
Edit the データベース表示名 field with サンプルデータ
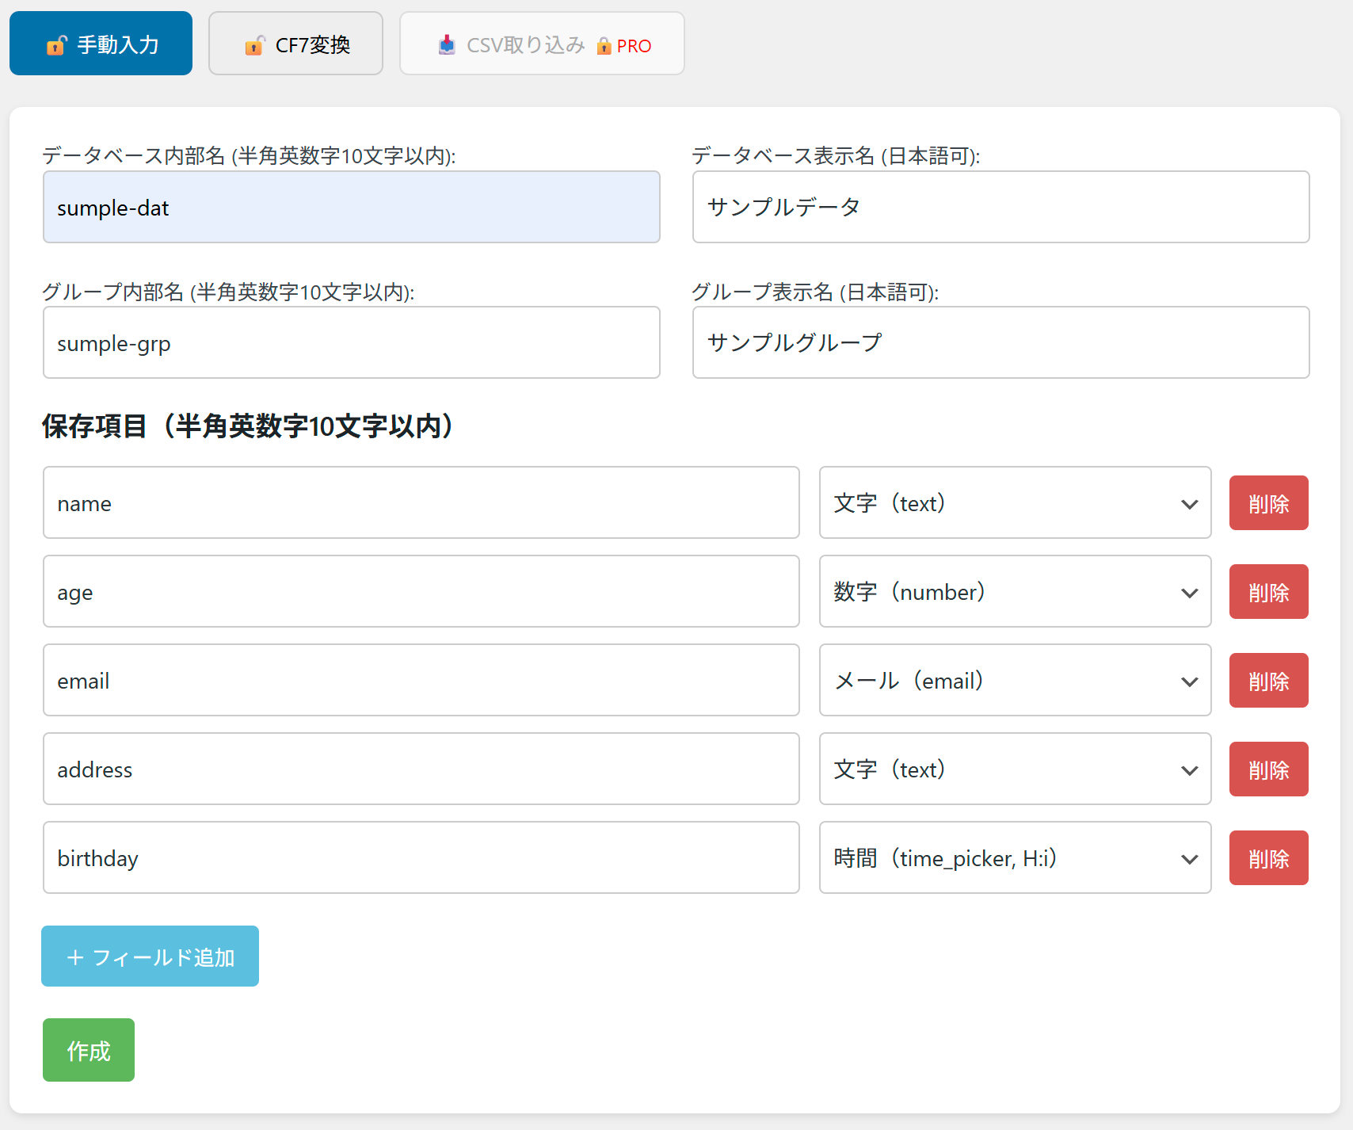[1000, 208]
